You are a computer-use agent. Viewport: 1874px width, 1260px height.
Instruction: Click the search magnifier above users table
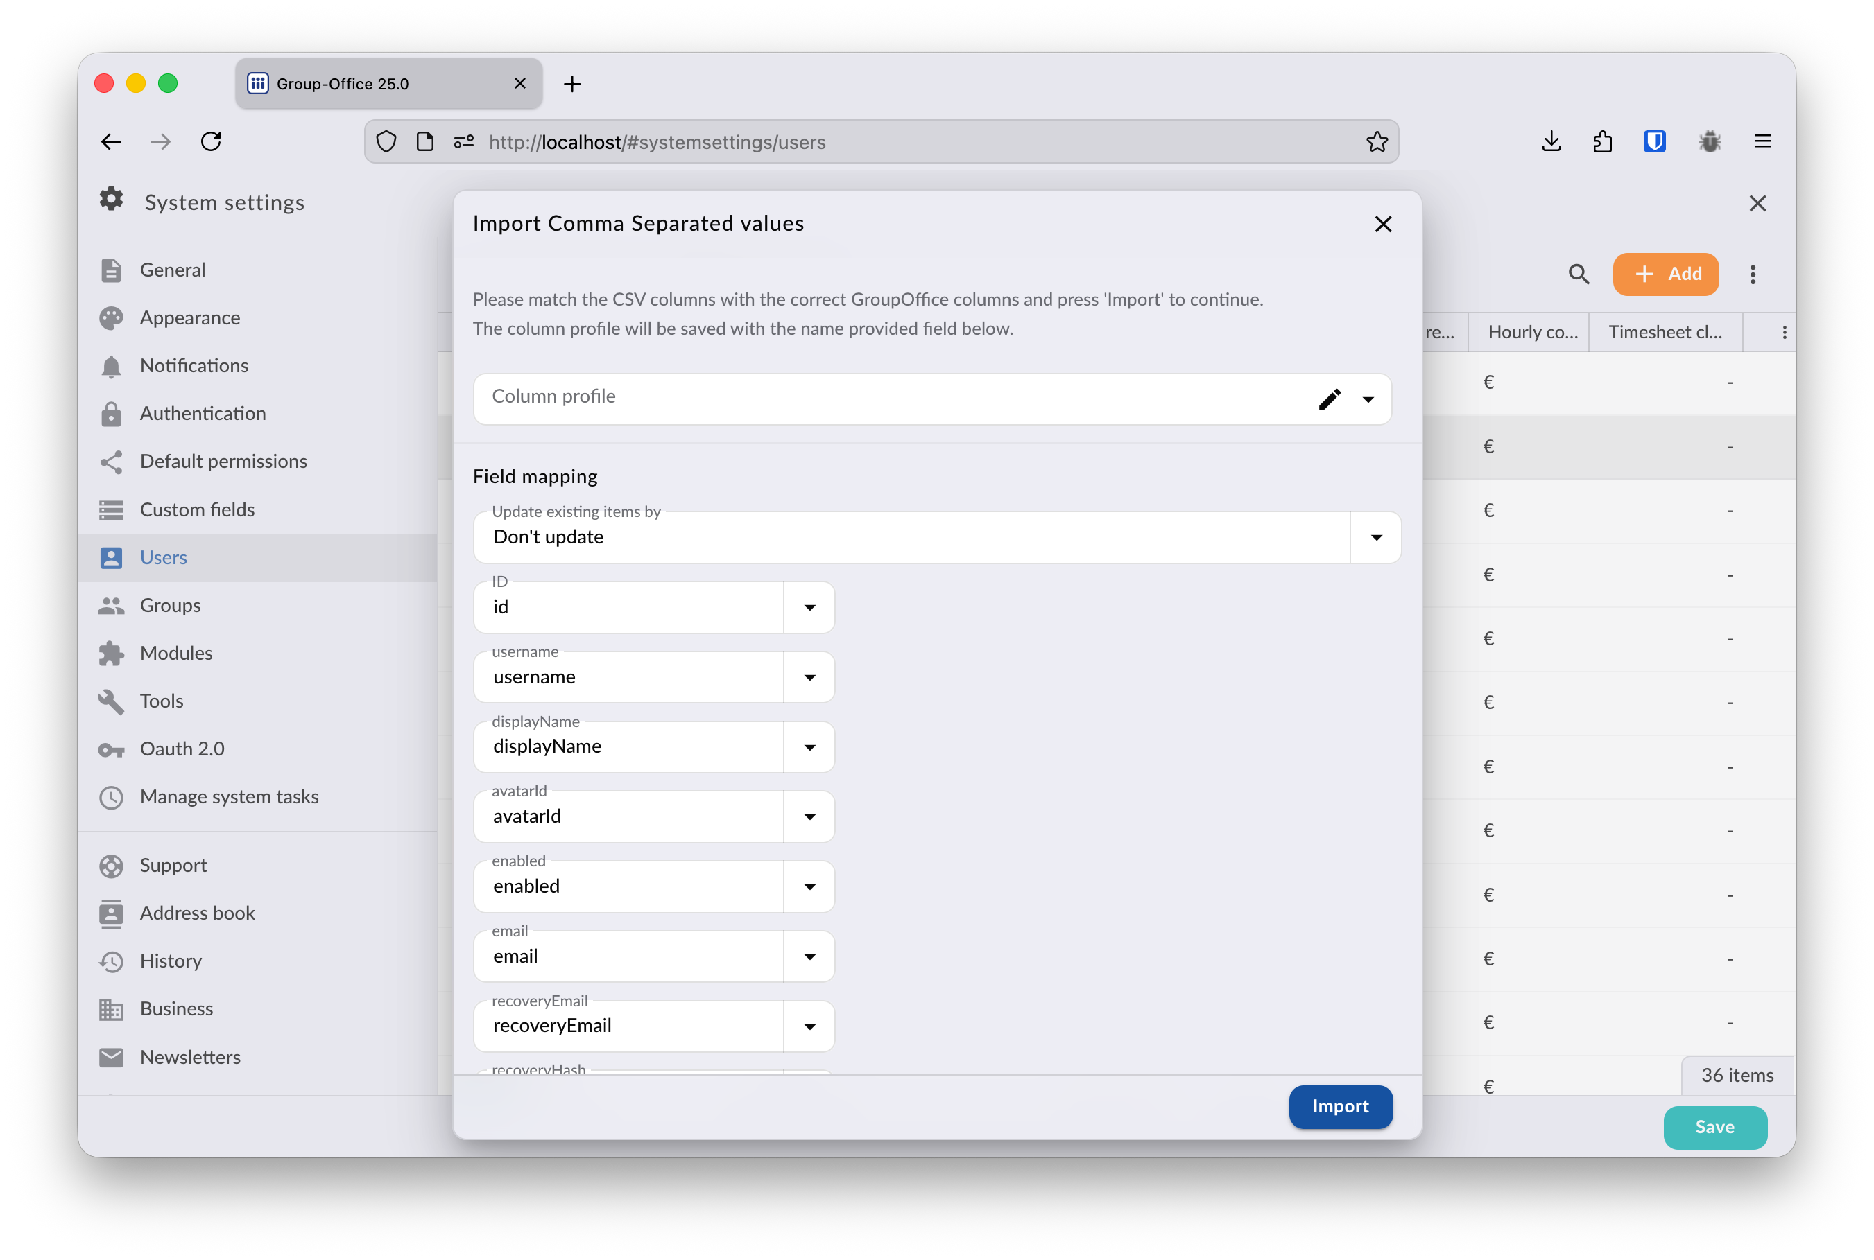[x=1578, y=274]
